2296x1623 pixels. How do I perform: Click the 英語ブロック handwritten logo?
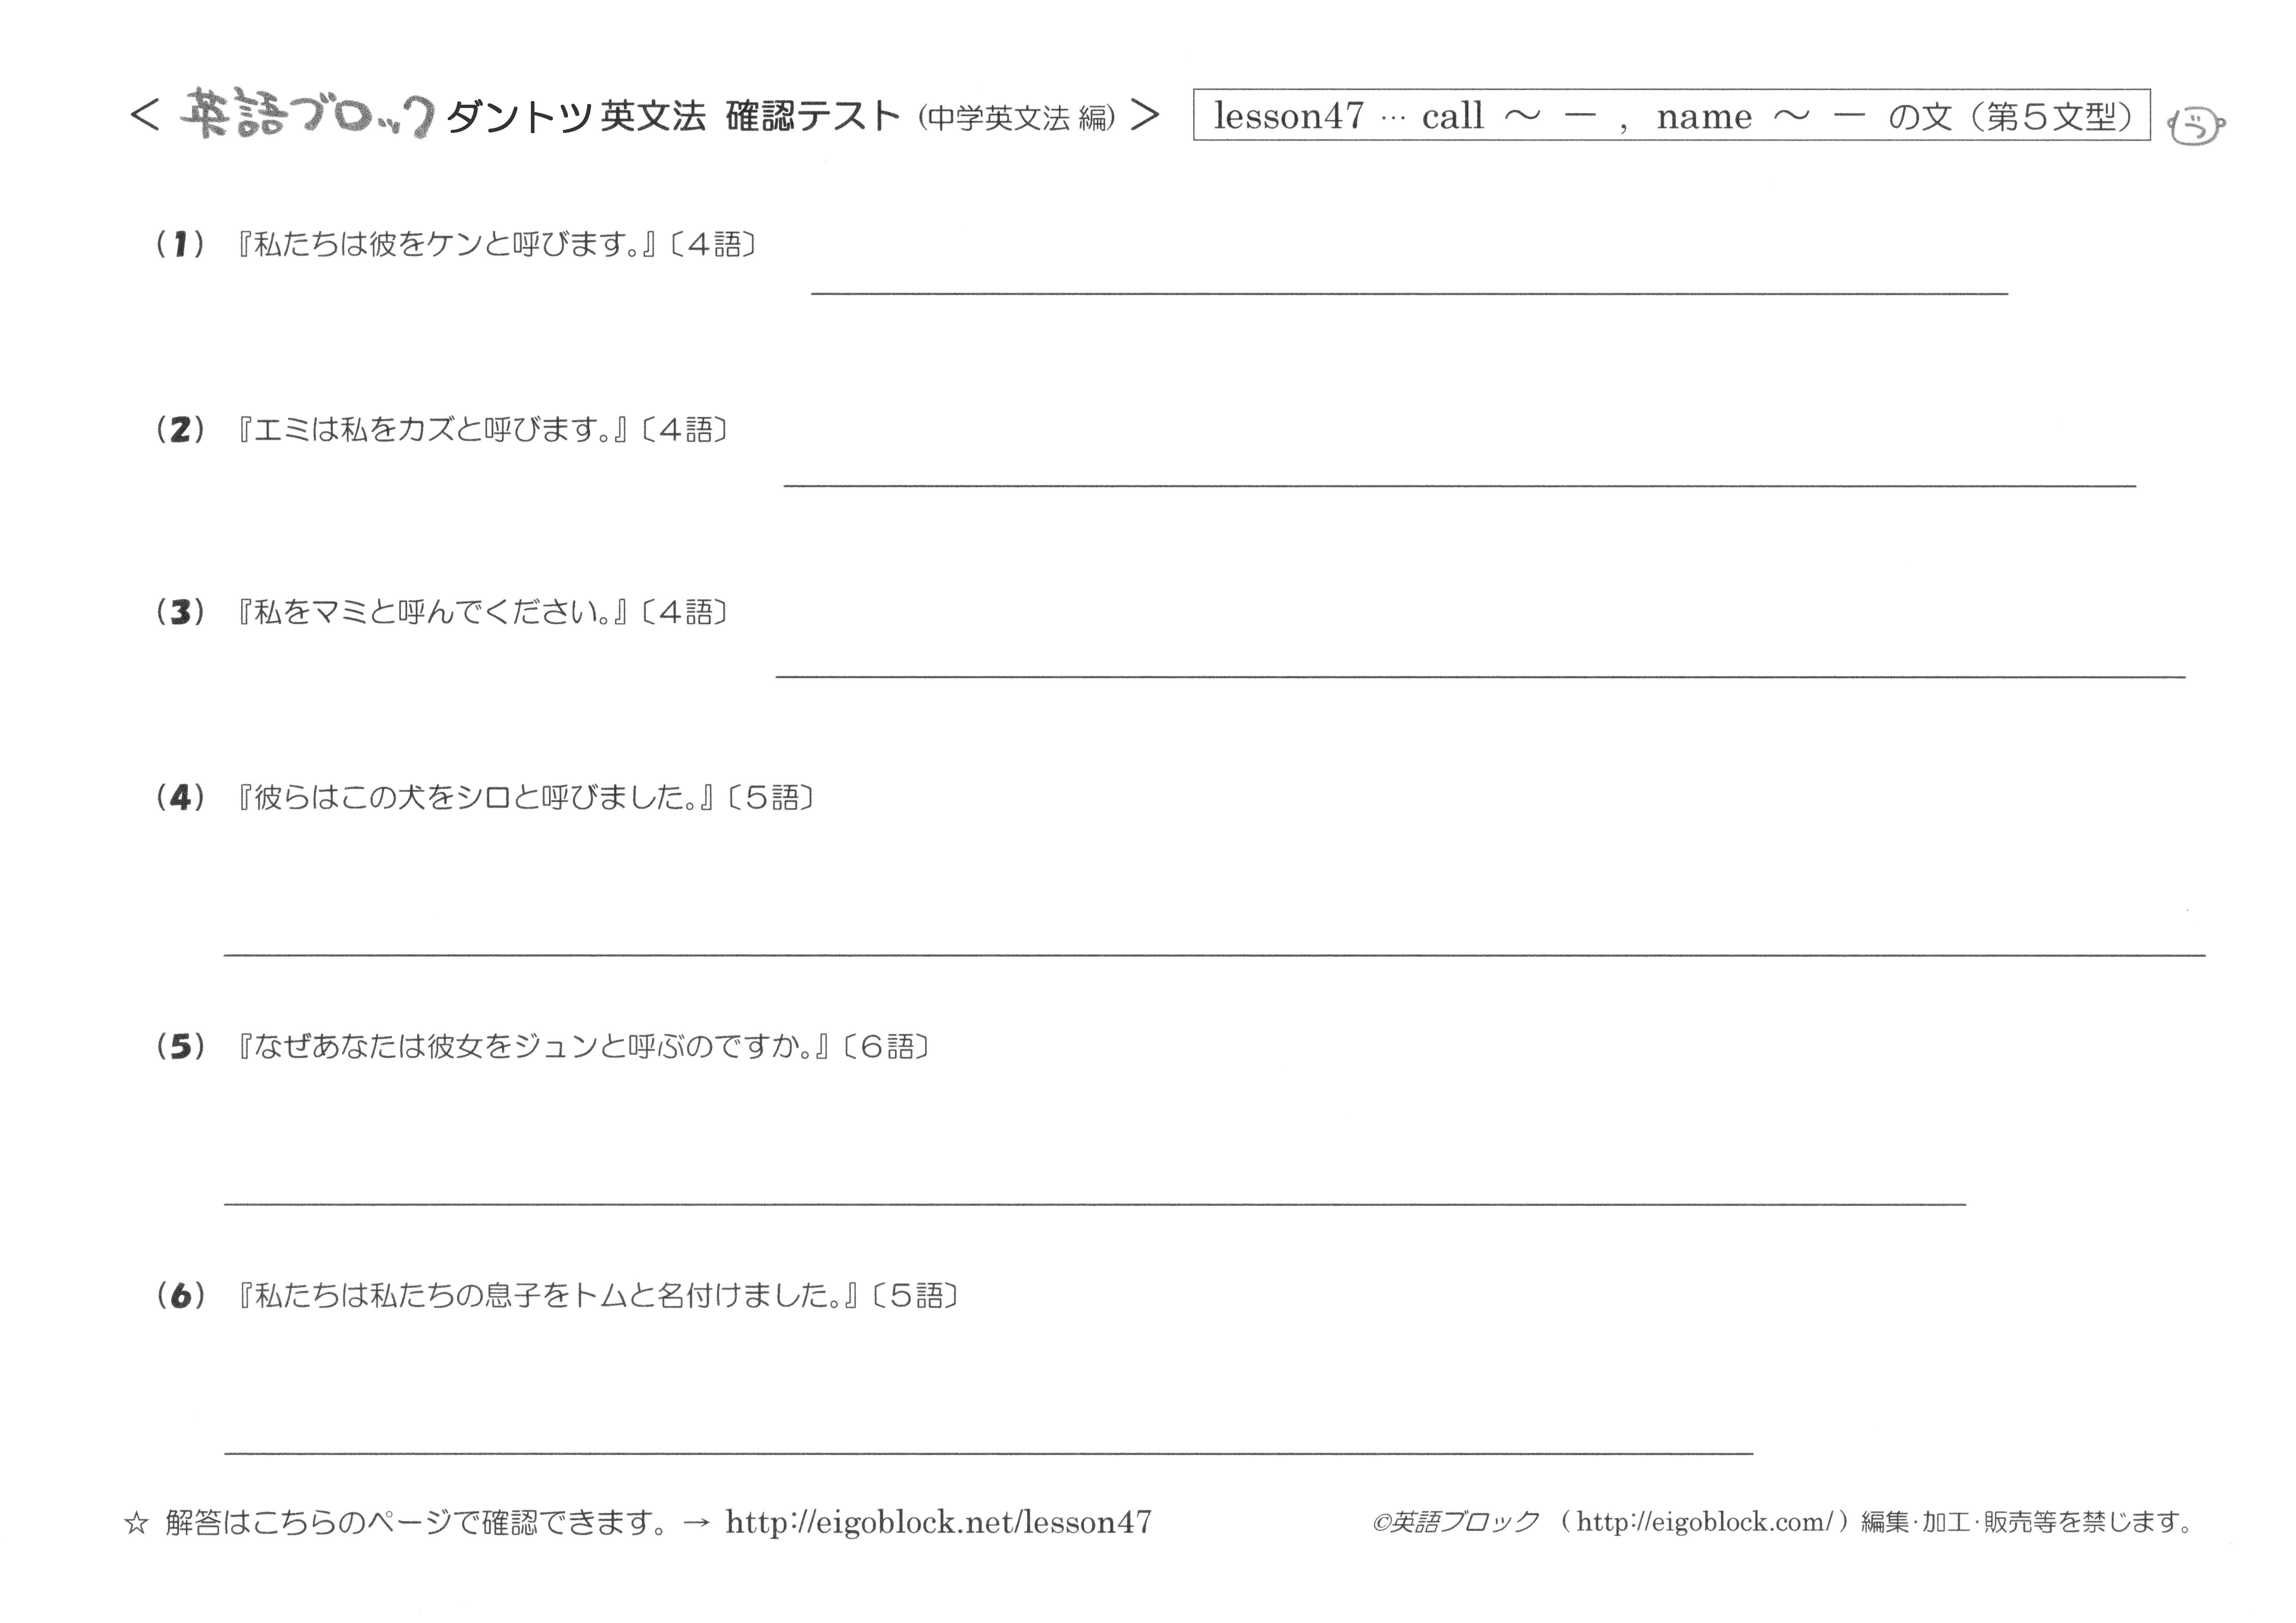pos(307,114)
